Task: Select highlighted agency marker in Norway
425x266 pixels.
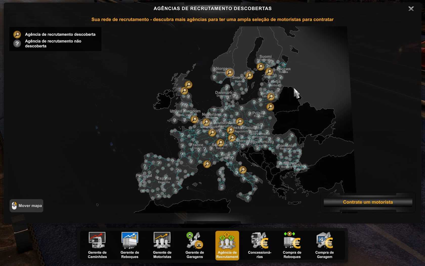Action: [230, 73]
